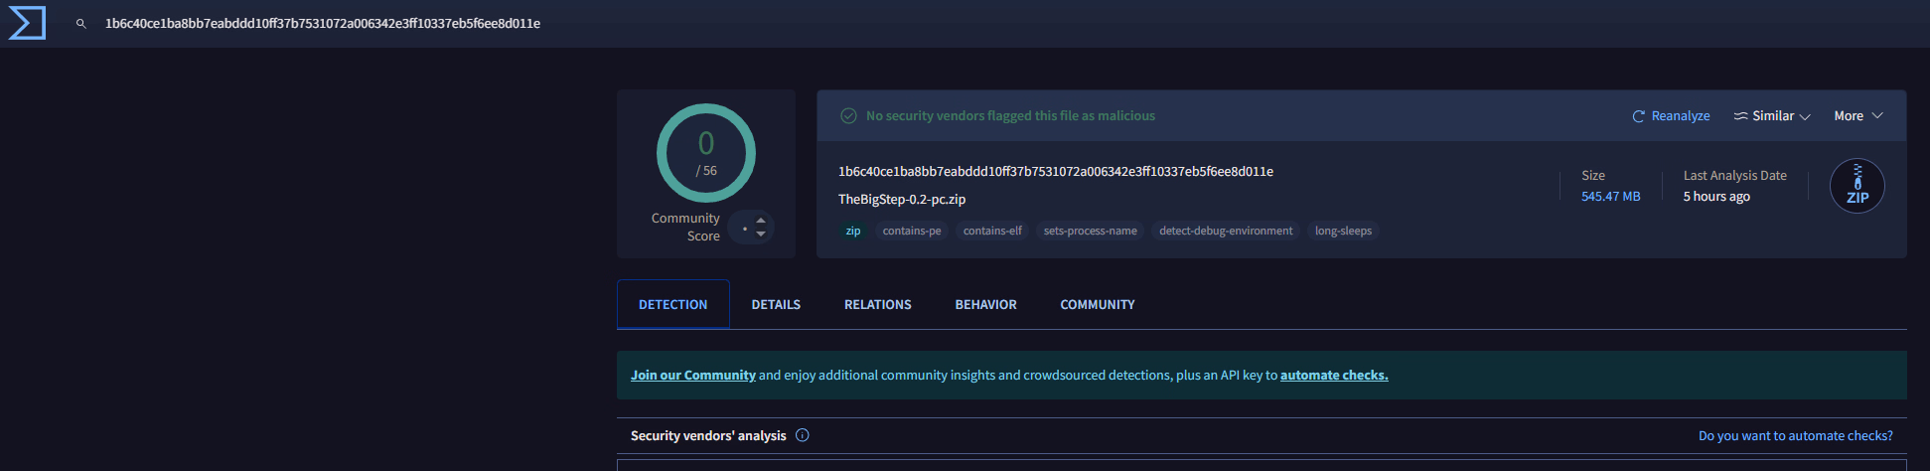
Task: Open the BEHAVIOR tab
Action: [985, 305]
